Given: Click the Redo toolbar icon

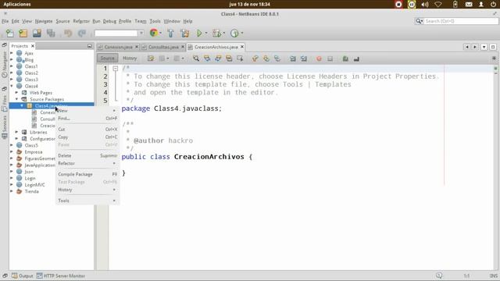Looking at the screenshot, I should [x=82, y=33].
